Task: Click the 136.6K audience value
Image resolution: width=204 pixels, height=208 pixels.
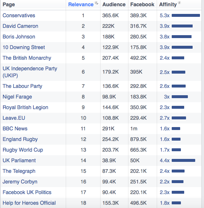Action: pos(110,86)
